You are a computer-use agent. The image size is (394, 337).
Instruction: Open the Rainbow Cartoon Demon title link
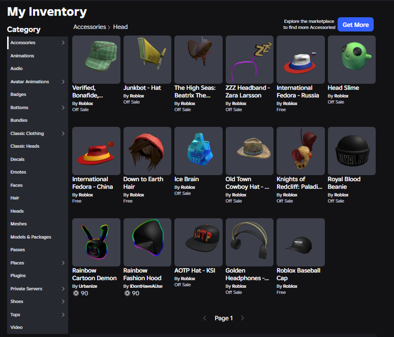point(95,274)
